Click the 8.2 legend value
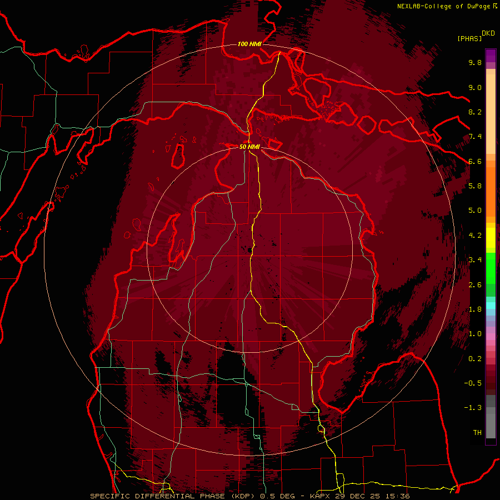 click(475, 112)
